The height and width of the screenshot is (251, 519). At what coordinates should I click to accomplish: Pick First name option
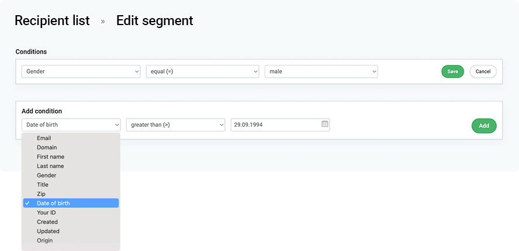71,157
